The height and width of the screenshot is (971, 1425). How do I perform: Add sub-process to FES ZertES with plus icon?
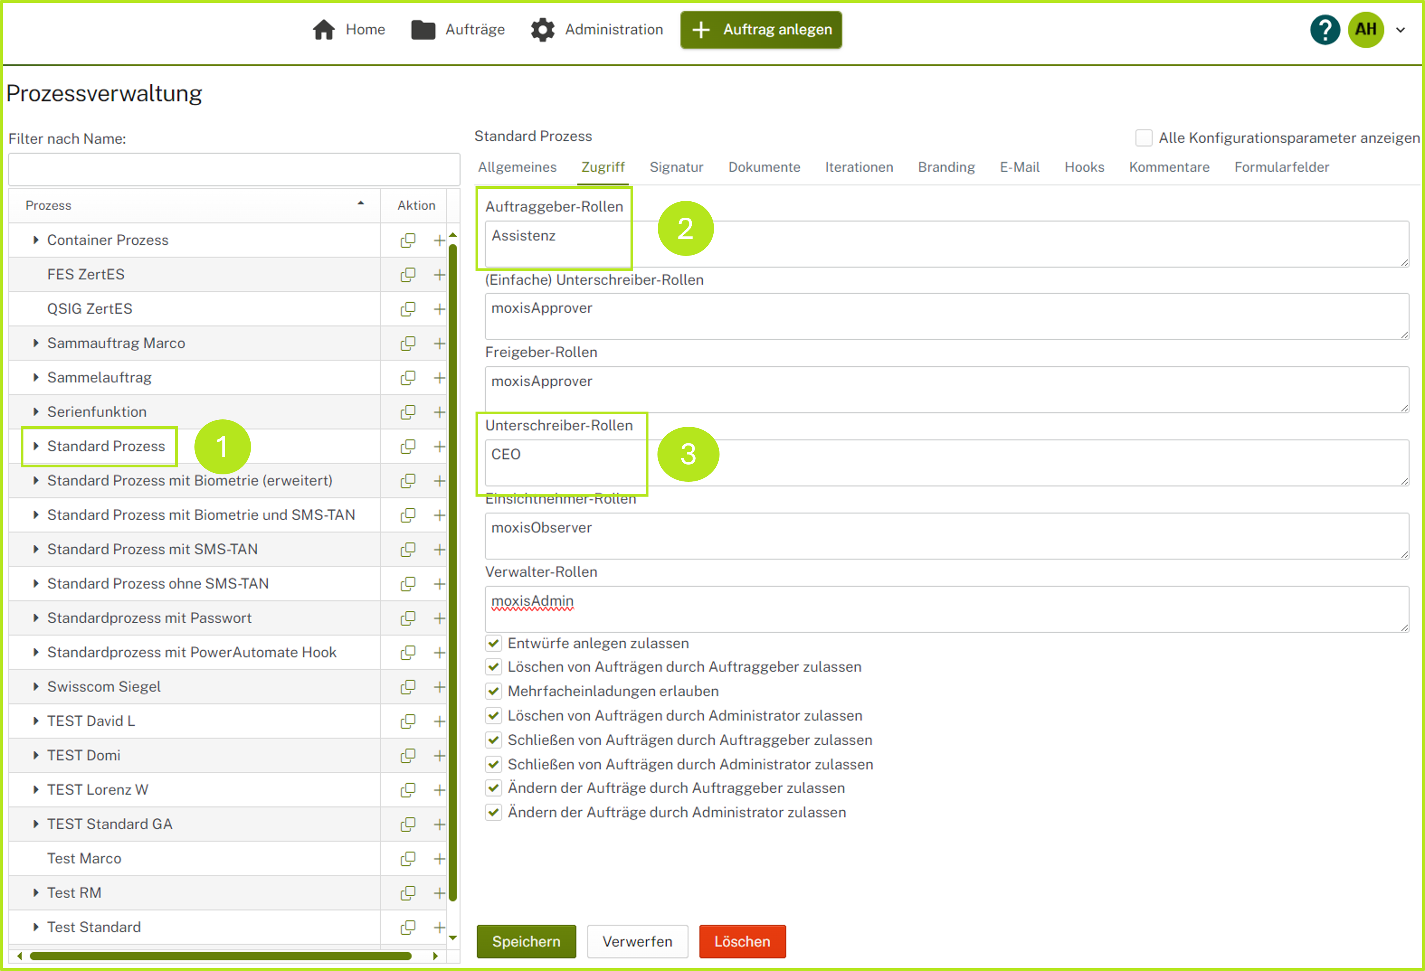[x=439, y=275]
